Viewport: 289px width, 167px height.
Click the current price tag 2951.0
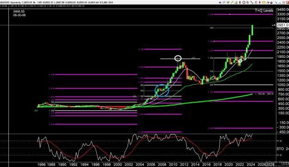283,25
